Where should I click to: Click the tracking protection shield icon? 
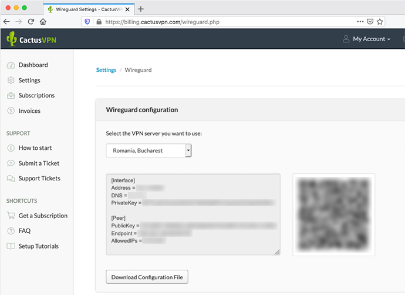tap(87, 22)
